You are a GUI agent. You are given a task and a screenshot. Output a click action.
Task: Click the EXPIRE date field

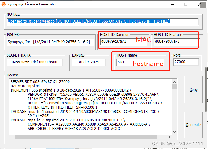point(89,62)
